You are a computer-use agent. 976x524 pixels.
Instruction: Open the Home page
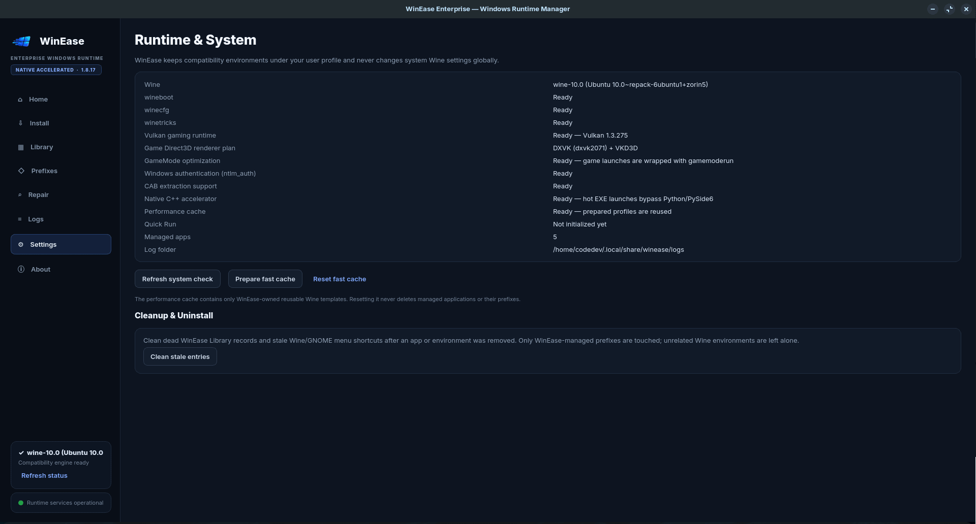[61, 100]
